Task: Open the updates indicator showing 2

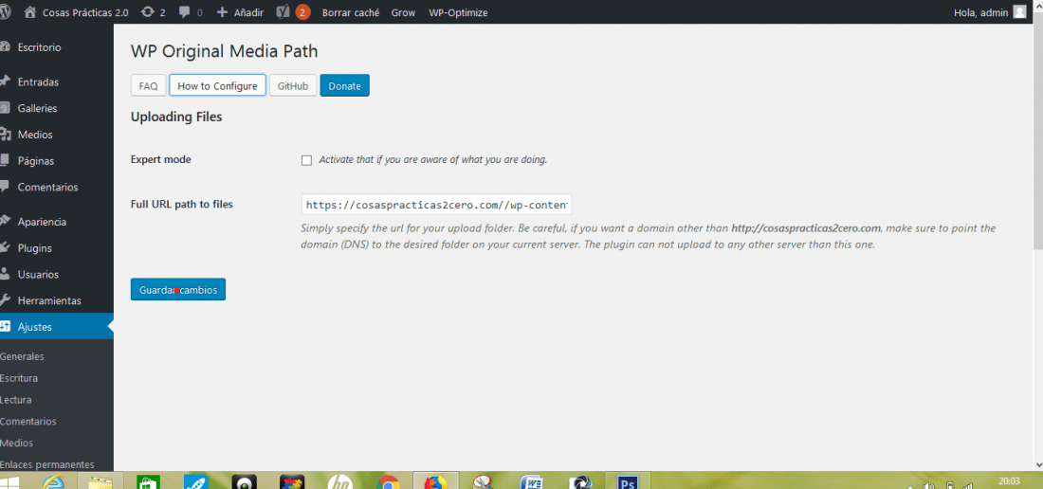Action: (x=154, y=12)
